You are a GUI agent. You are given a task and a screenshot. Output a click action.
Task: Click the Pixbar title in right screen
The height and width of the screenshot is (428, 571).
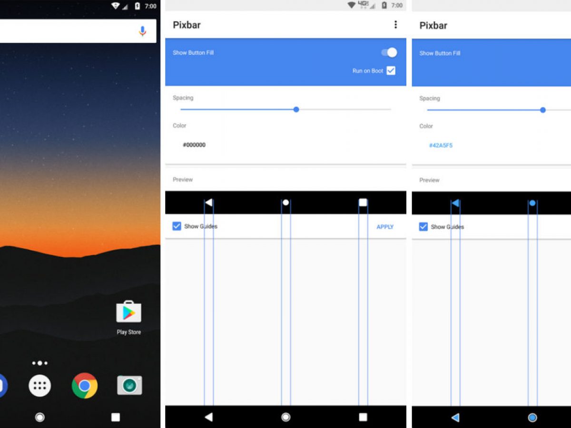(433, 25)
